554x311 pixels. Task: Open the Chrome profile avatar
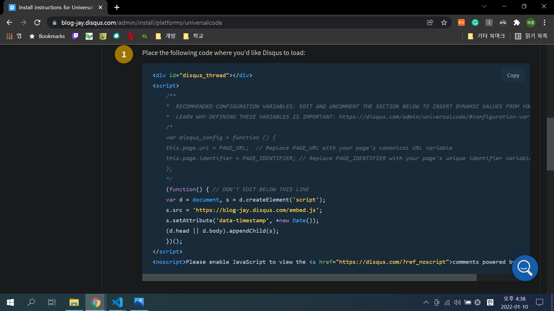(531, 22)
